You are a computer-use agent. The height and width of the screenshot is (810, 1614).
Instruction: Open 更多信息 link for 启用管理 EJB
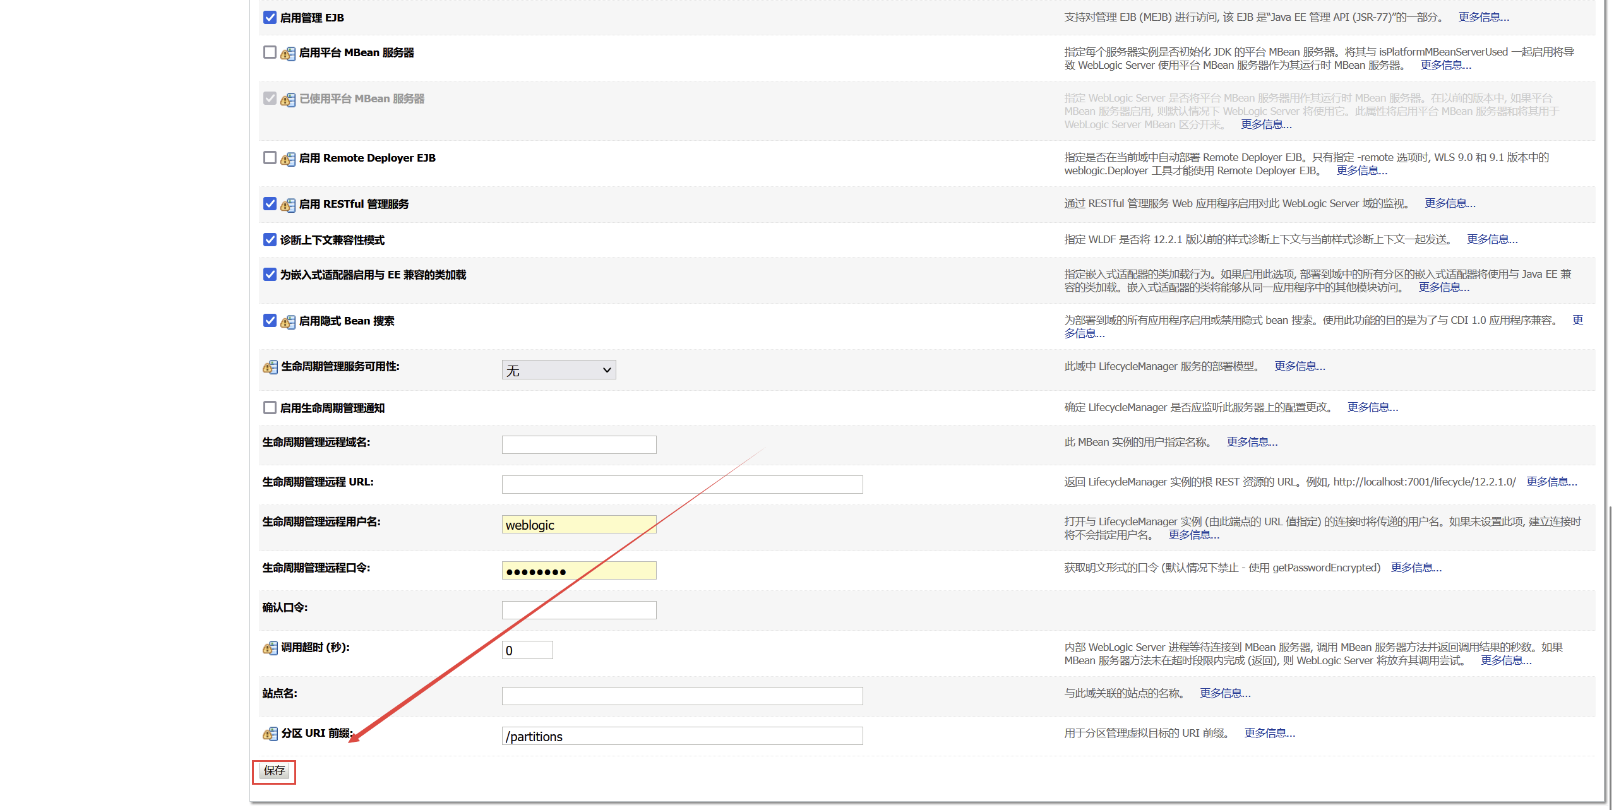[x=1483, y=17]
